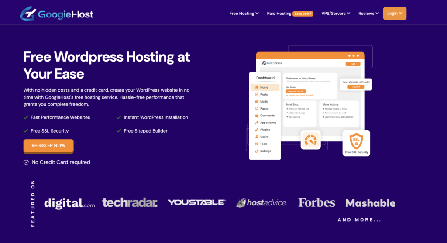This screenshot has width=447, height=243.
Task: Click the techradar logo
Action: (x=130, y=202)
